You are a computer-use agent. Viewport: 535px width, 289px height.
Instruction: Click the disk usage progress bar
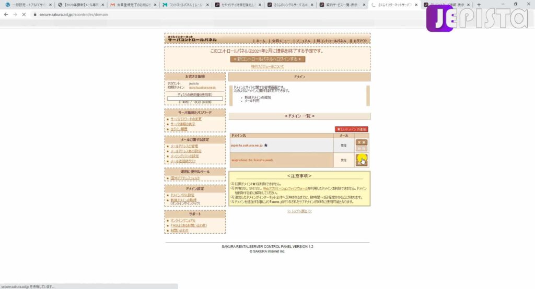pos(195,99)
